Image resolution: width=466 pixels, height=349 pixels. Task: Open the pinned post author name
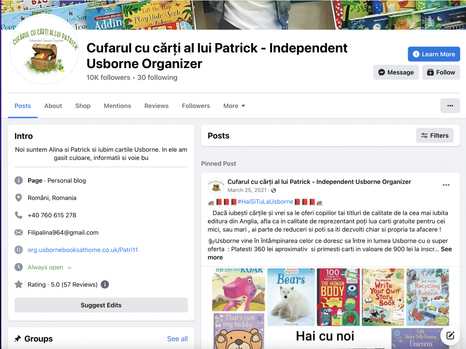click(319, 182)
